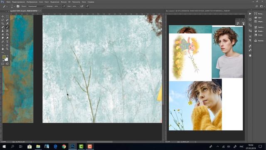Viewport: 266px width, 150px height.
Task: Open the Слои layers panel button
Action: 250,55
